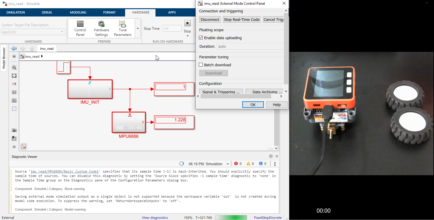Open Diagnostic Viewer three-dot options menu
This screenshot has height=220, width=434.
[275, 164]
